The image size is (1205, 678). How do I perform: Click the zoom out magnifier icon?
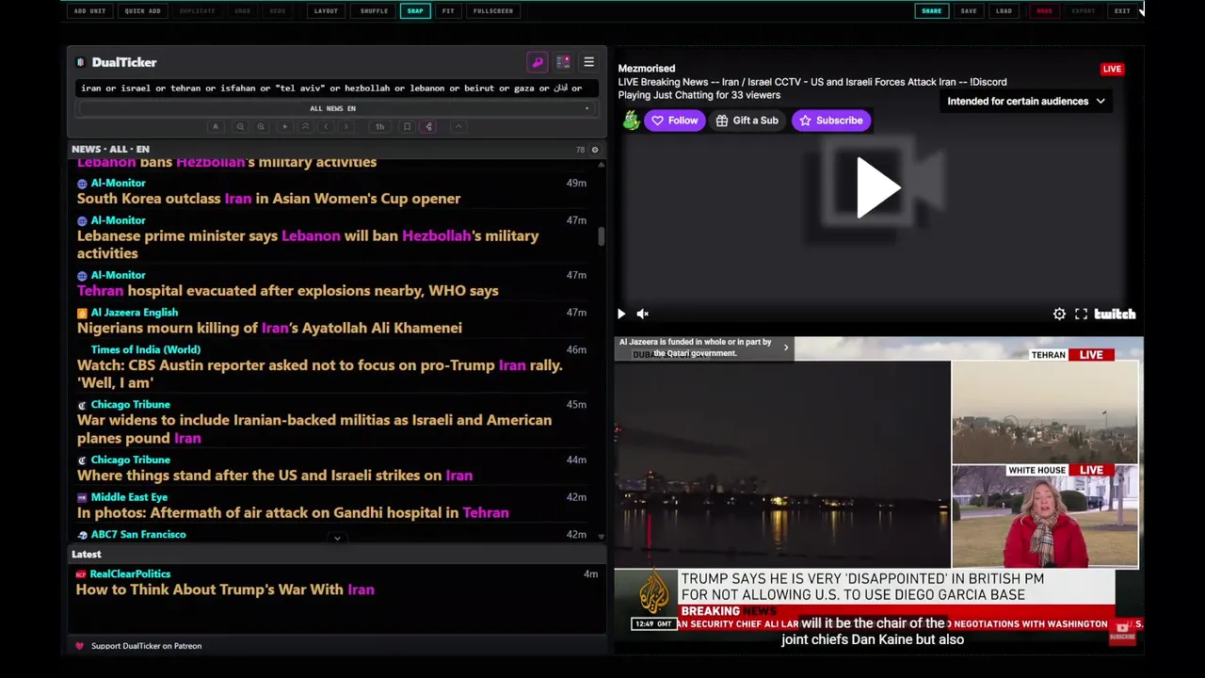click(x=240, y=126)
